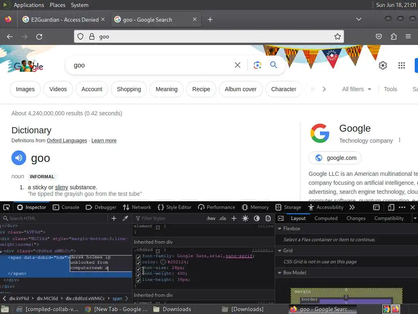Image resolution: width=418 pixels, height=314 pixels.
Task: Open the Oxford Languages link
Action: 67,141
